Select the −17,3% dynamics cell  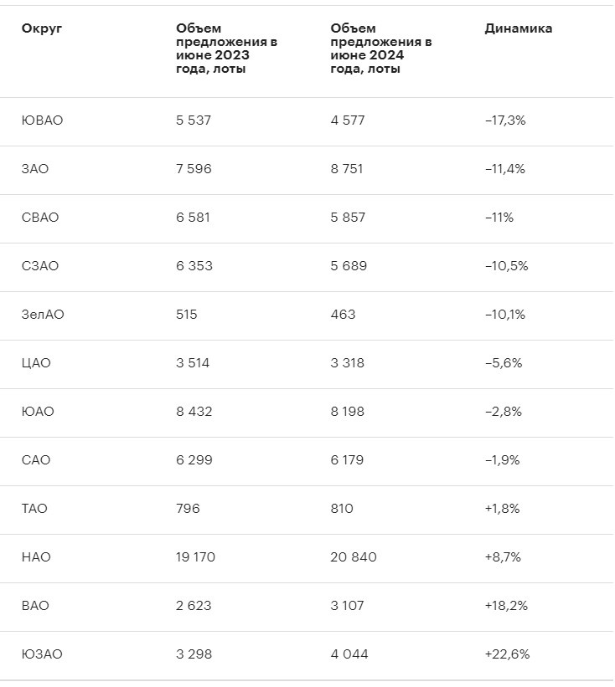click(x=505, y=120)
